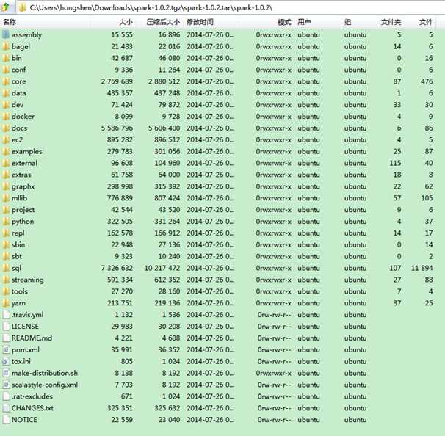Select the dev folder icon
445x436 pixels.
(x=6, y=105)
